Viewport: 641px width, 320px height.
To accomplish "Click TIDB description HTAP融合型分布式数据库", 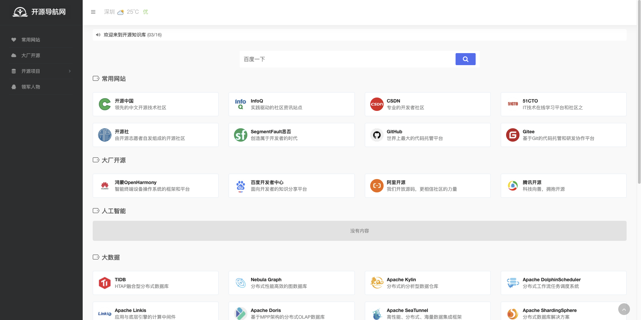I will point(142,286).
